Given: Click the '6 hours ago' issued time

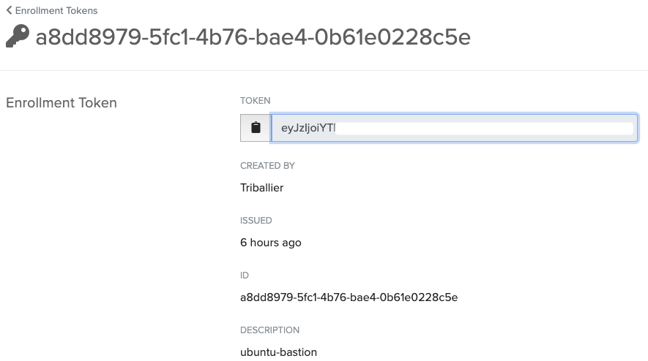Looking at the screenshot, I should point(270,243).
